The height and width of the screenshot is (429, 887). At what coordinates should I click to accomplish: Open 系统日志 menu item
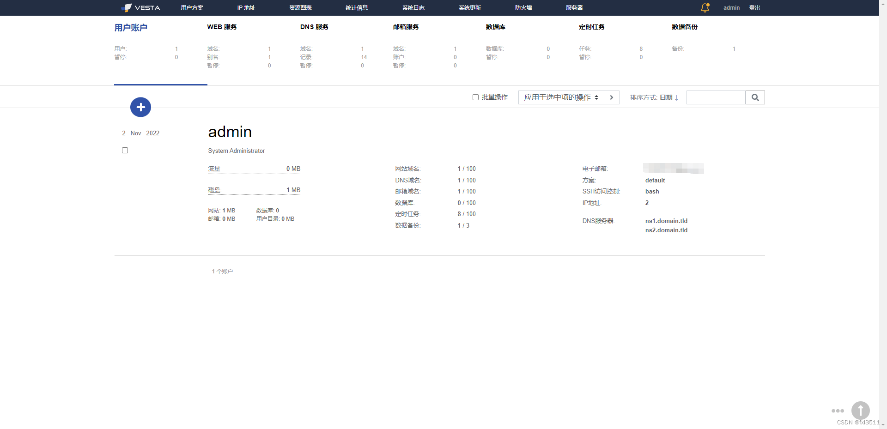point(413,8)
